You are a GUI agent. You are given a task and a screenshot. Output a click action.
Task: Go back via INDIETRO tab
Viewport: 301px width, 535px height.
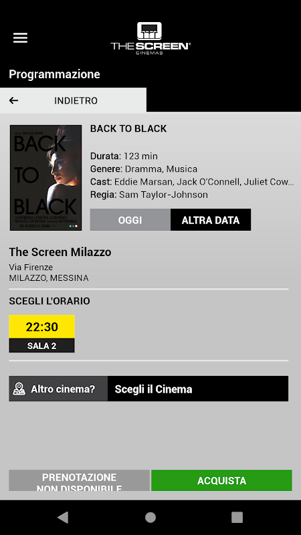click(x=73, y=100)
